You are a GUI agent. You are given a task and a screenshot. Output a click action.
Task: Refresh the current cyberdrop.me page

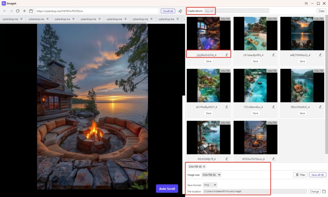[x=18, y=11]
